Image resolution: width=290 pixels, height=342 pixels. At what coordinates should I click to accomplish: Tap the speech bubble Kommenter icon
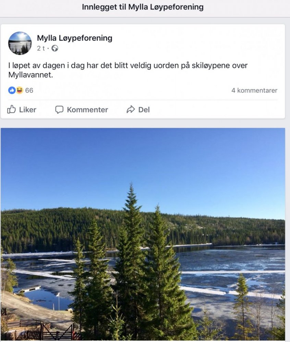tap(59, 110)
